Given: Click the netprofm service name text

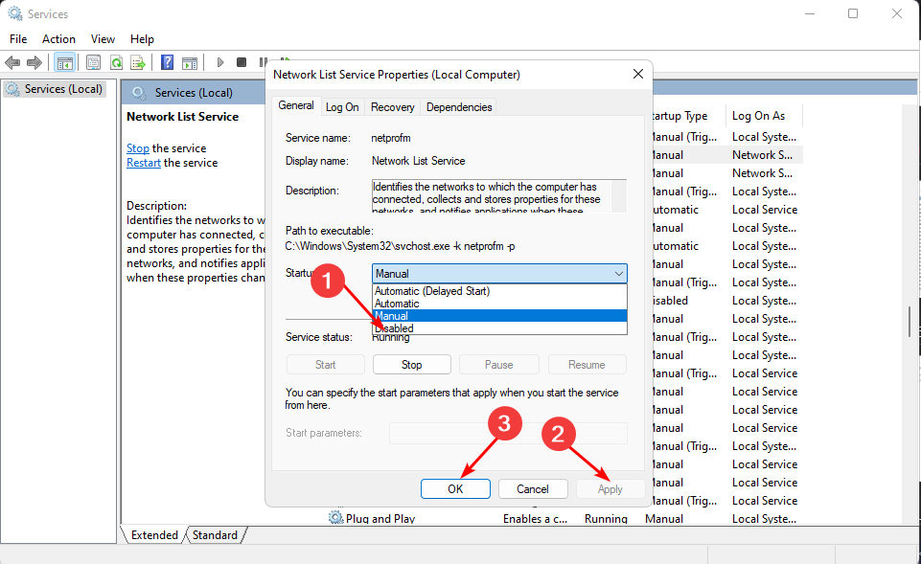Looking at the screenshot, I should 391,138.
